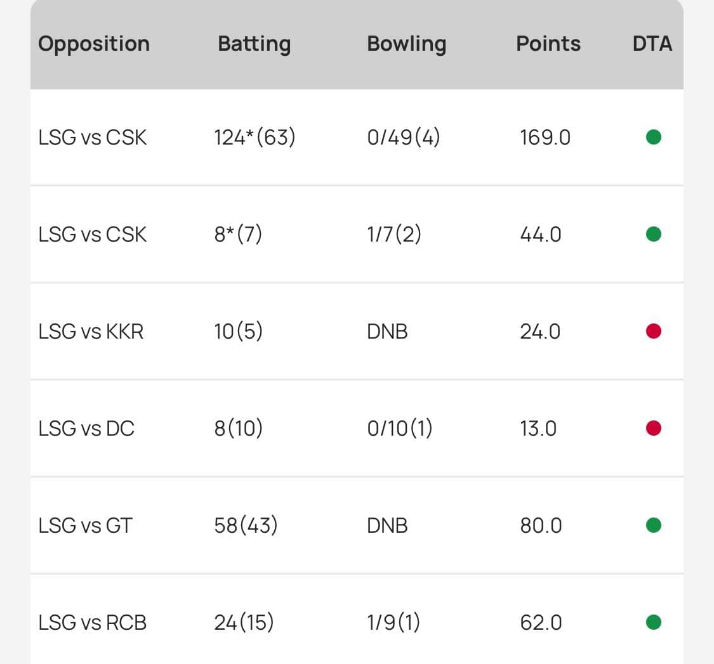Click the Batting column header

click(254, 44)
